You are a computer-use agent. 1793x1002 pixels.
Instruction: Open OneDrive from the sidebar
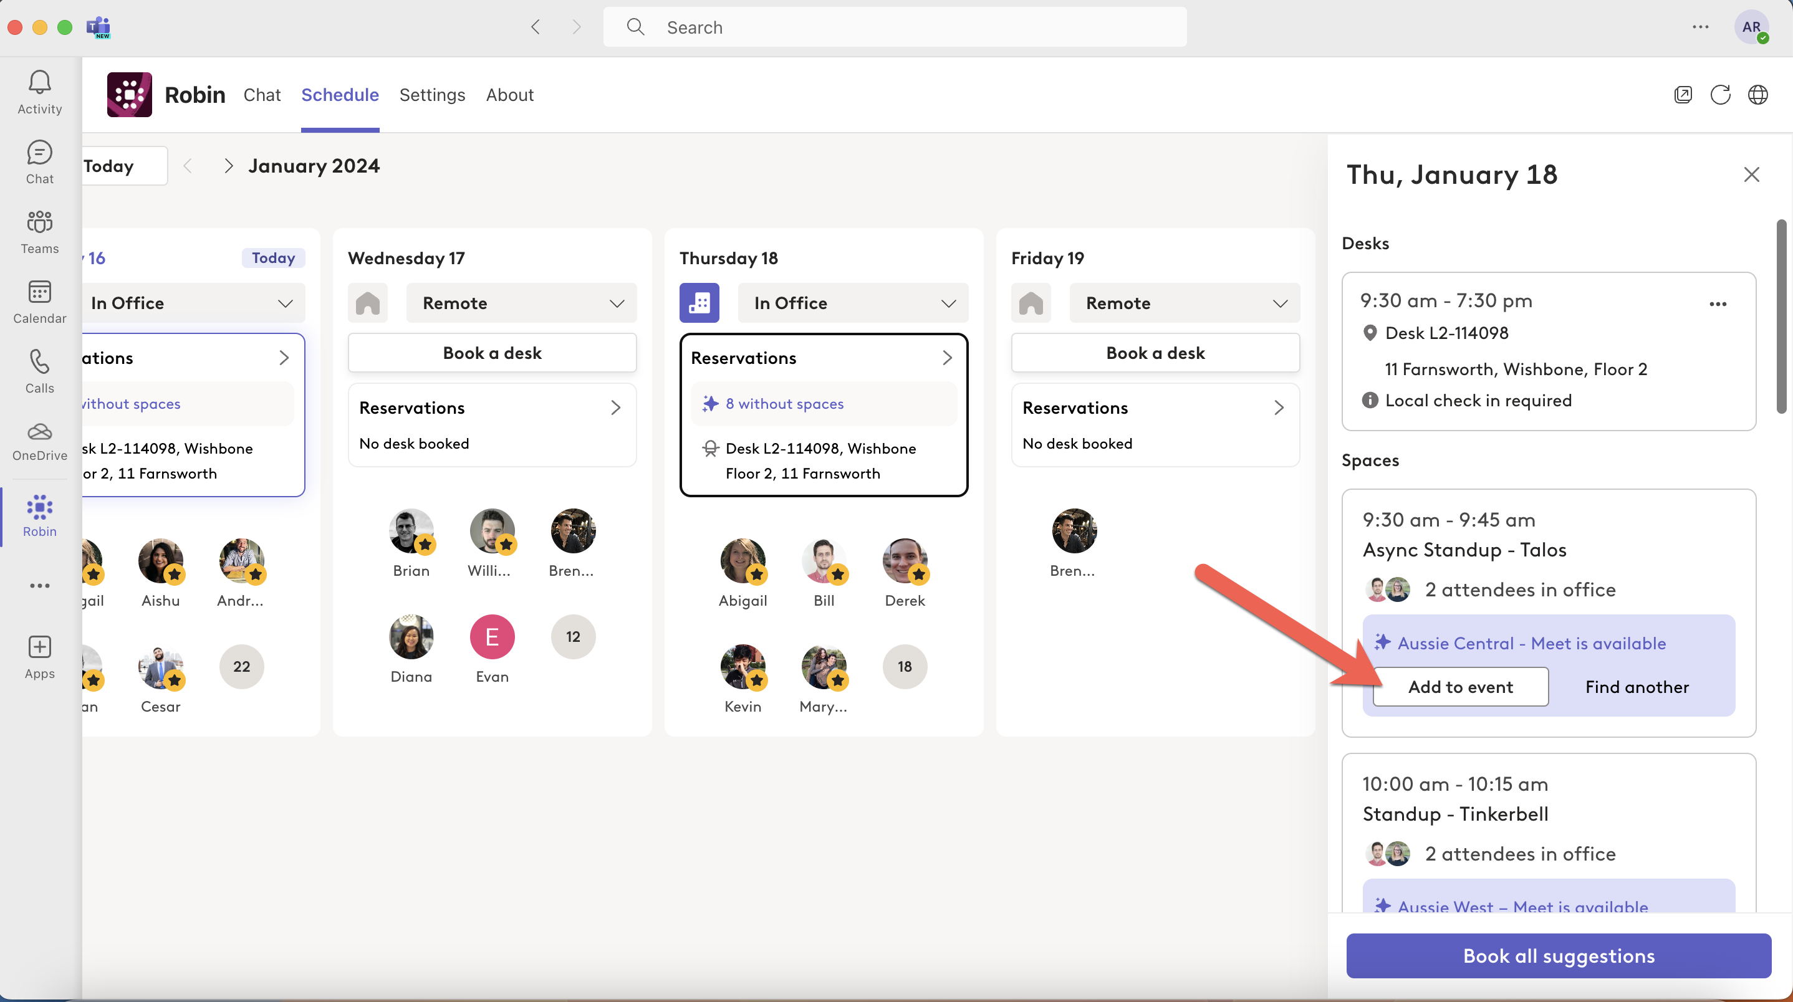pyautogui.click(x=39, y=439)
